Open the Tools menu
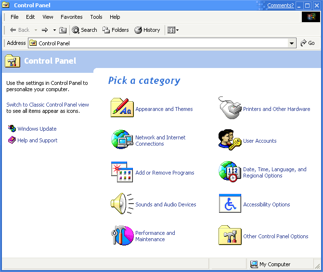This screenshot has height=272, width=323. click(96, 17)
